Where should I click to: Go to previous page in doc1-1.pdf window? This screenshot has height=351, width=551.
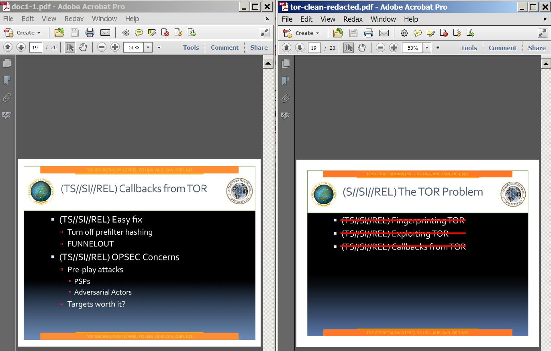point(8,47)
